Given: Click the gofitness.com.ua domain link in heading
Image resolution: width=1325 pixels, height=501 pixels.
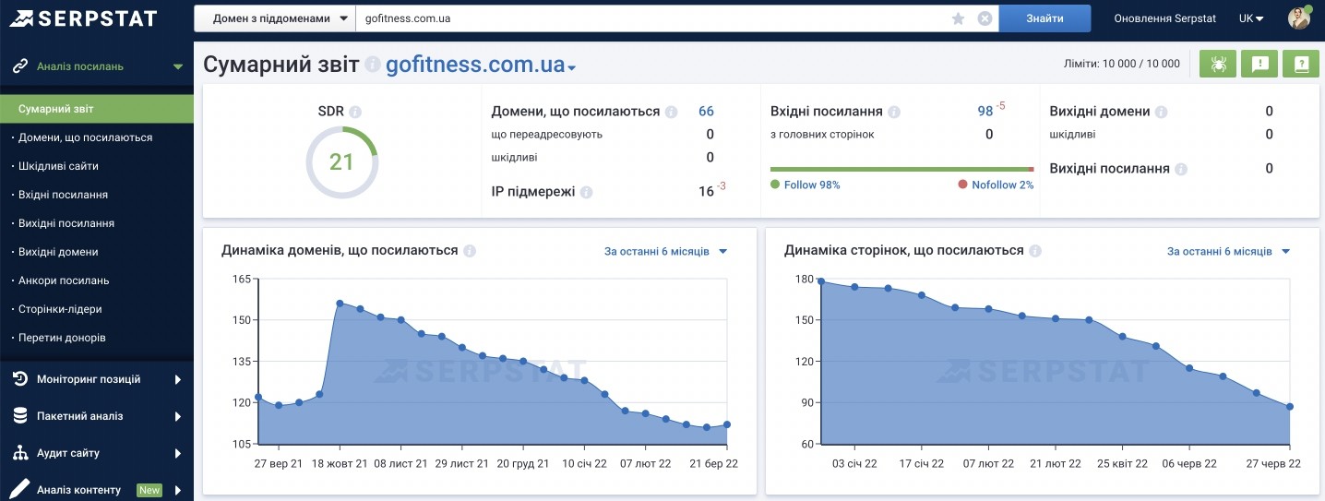Looking at the screenshot, I should point(475,66).
